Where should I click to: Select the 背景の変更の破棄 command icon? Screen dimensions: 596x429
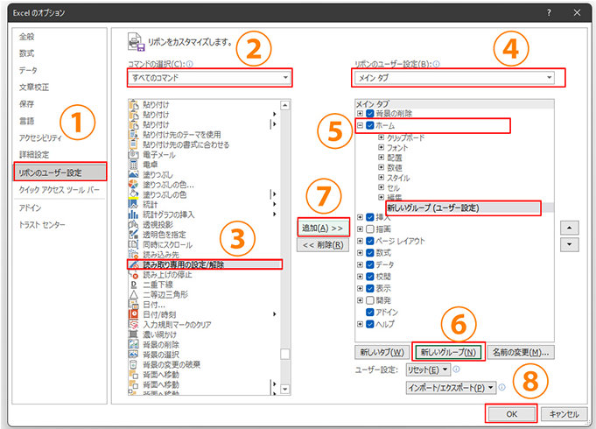click(133, 364)
